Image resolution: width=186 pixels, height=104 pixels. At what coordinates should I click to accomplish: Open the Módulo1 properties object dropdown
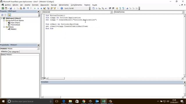pyautogui.click(x=38, y=49)
